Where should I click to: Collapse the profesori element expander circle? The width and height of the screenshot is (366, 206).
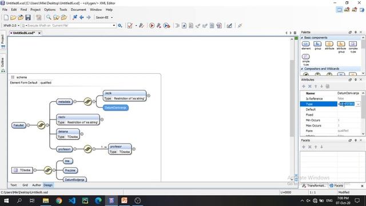[x=75, y=149]
